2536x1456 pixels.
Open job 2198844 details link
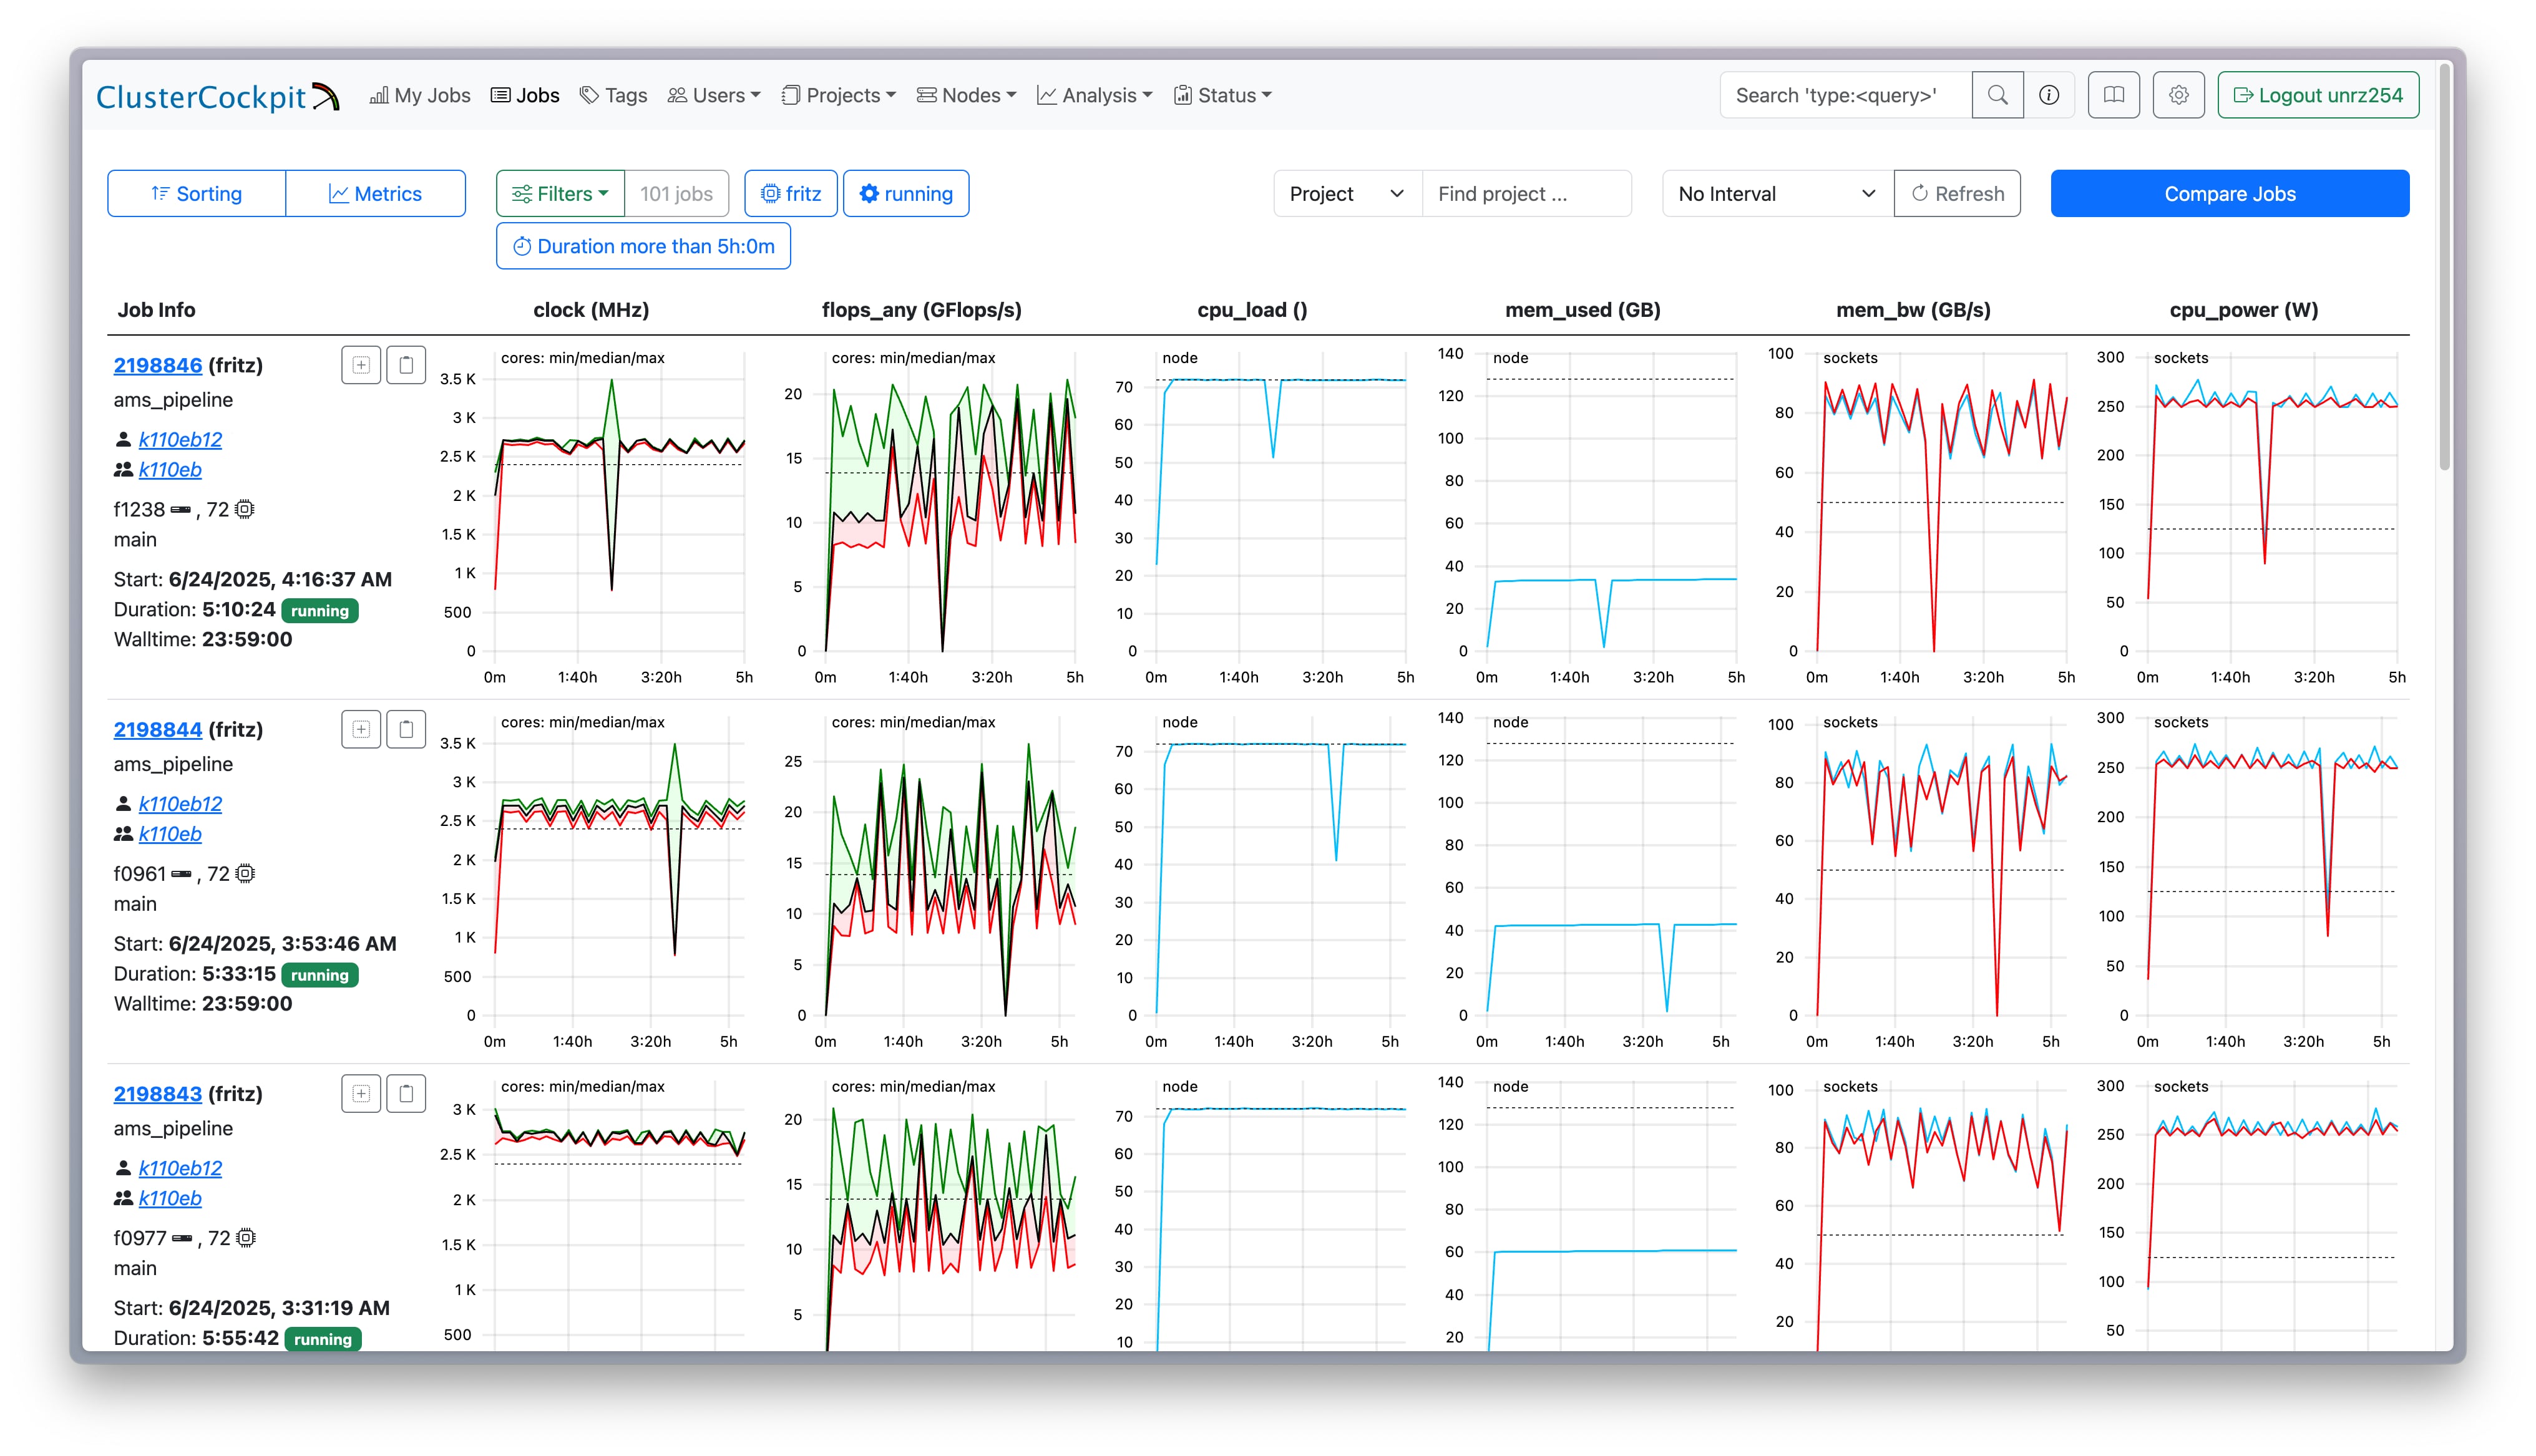[157, 730]
